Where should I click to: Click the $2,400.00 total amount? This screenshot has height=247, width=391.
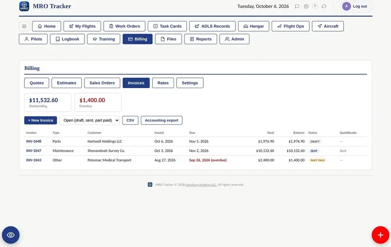[x=266, y=160]
